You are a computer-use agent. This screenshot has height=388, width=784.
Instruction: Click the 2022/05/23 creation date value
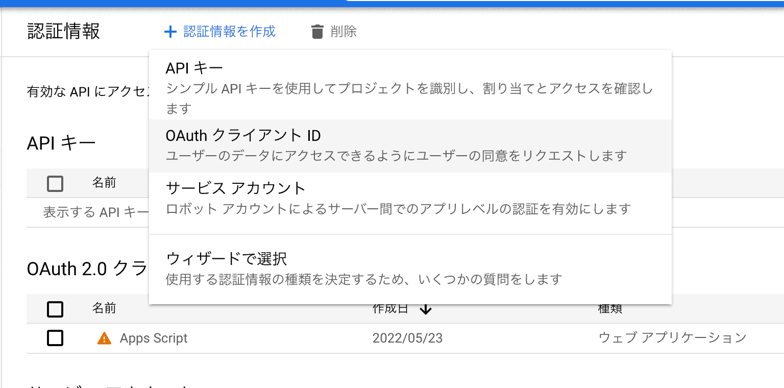pyautogui.click(x=407, y=338)
